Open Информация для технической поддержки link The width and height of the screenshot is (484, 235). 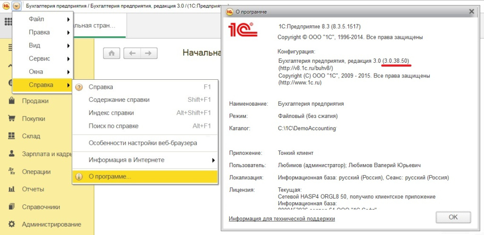tap(282, 218)
